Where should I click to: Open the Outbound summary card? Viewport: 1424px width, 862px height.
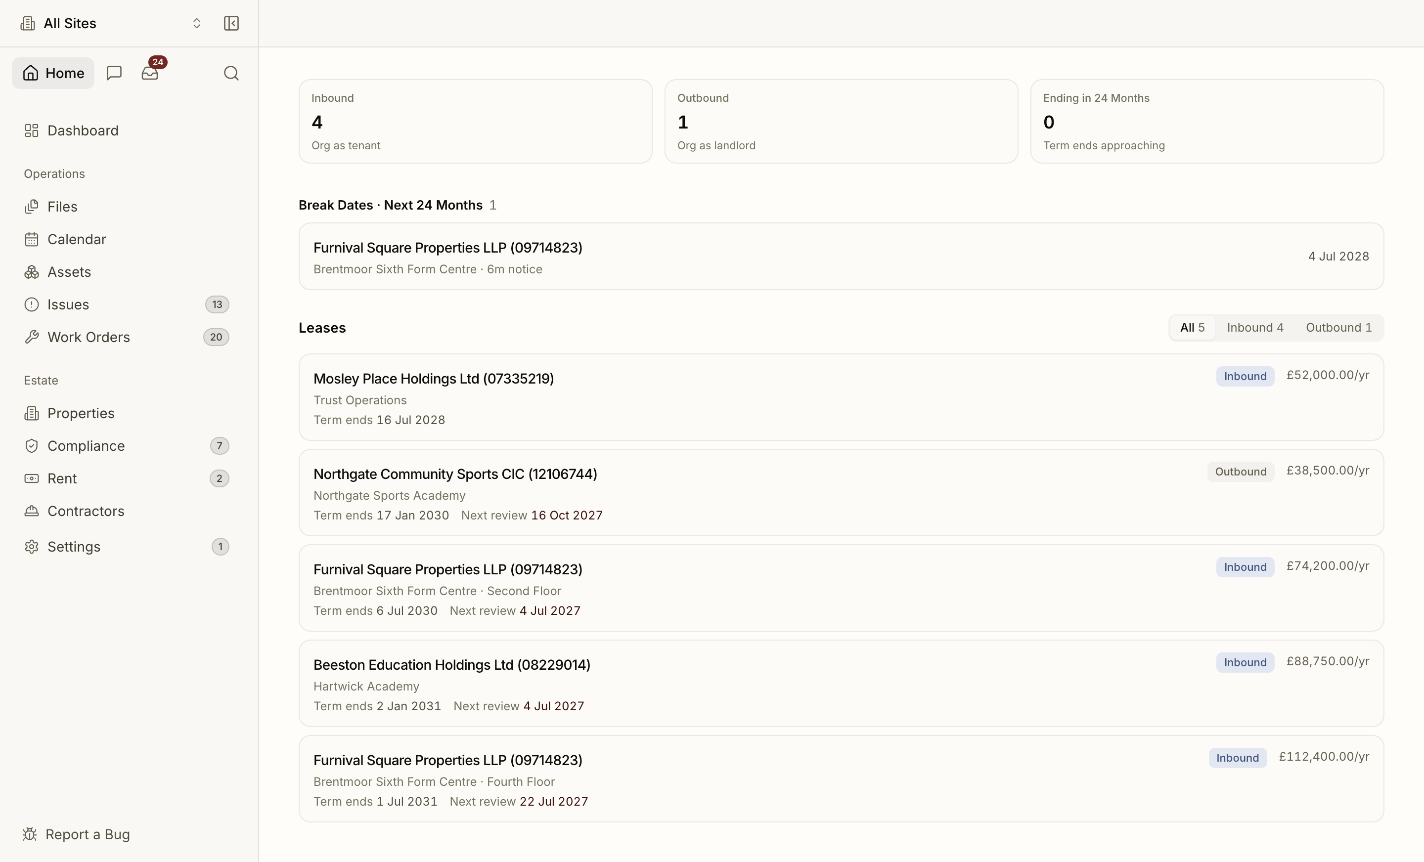coord(841,121)
